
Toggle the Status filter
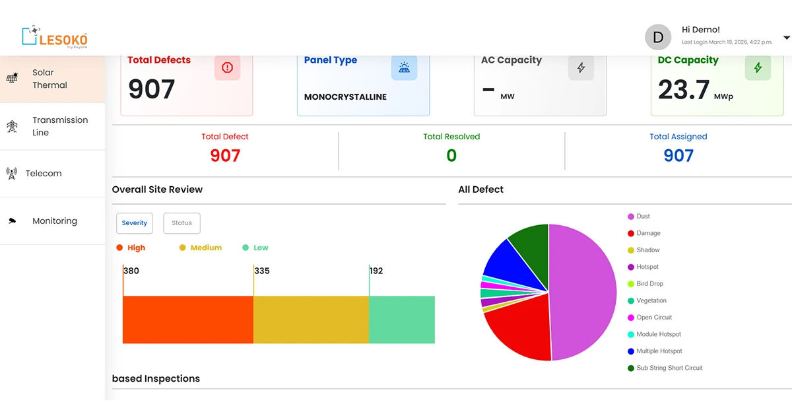click(181, 223)
